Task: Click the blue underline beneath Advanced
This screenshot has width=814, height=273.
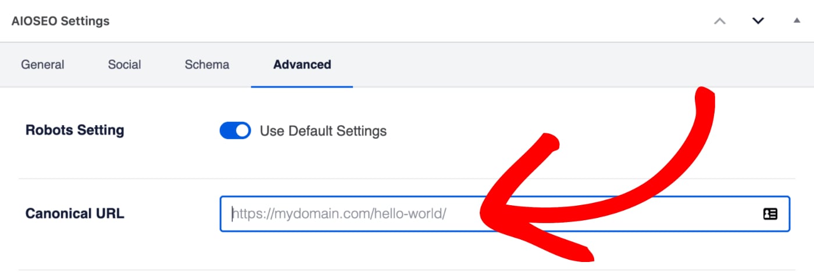Action: 302,87
